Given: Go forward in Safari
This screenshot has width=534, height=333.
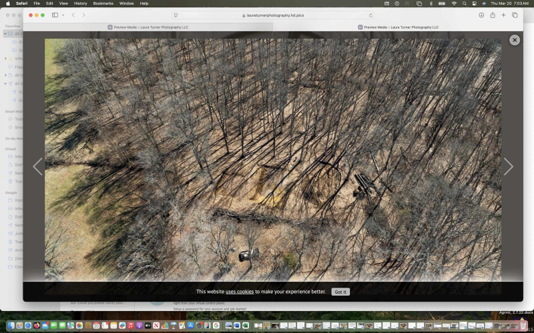Looking at the screenshot, I should tap(84, 15).
